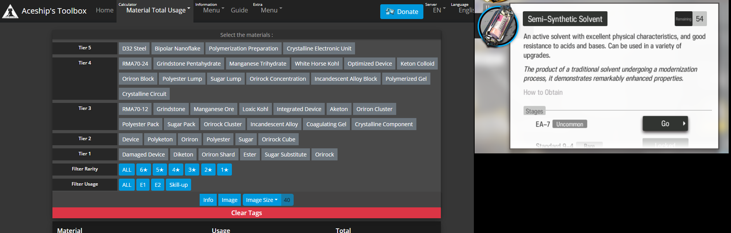Viewport: 731px width, 233px height.
Task: Filter usage by Skill-up
Action: click(x=179, y=185)
